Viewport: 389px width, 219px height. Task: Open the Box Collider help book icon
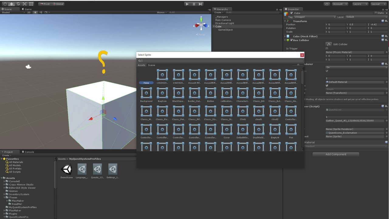383,40
